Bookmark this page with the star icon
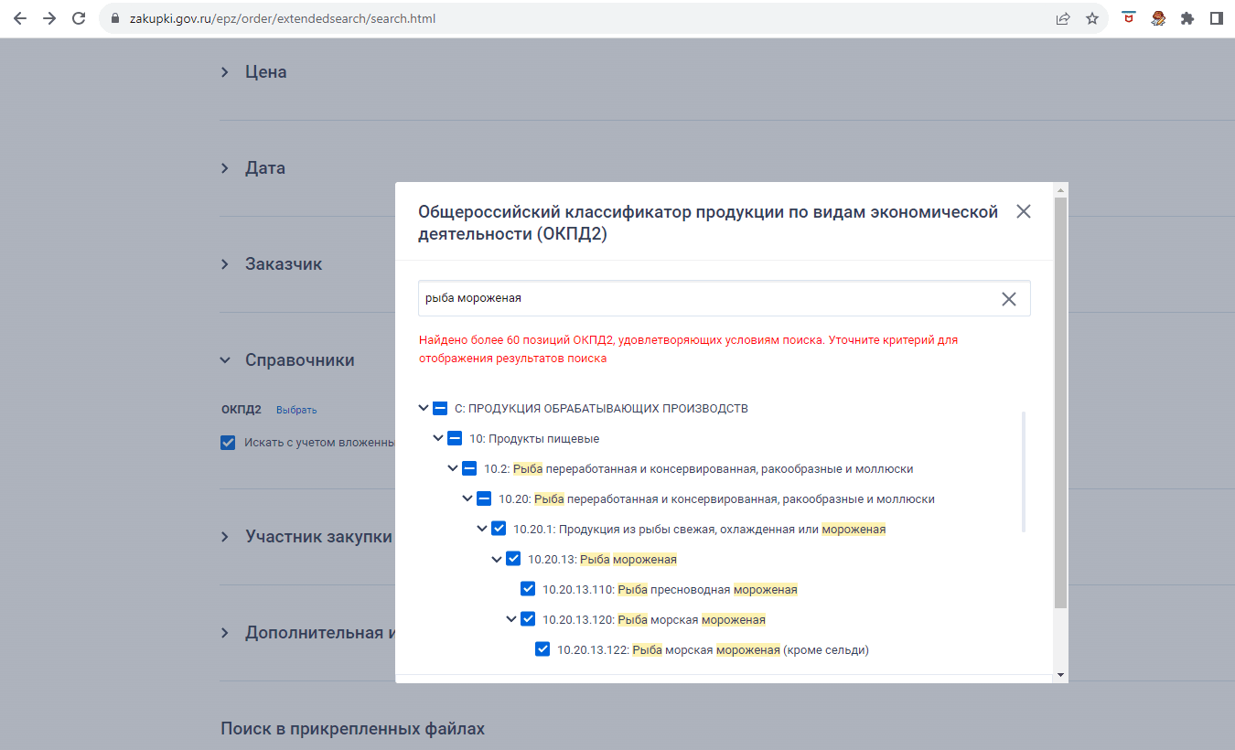1235x750 pixels. point(1092,18)
